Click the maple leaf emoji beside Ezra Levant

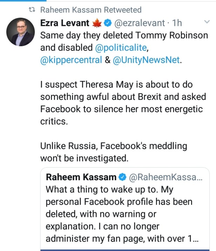tap(96, 23)
